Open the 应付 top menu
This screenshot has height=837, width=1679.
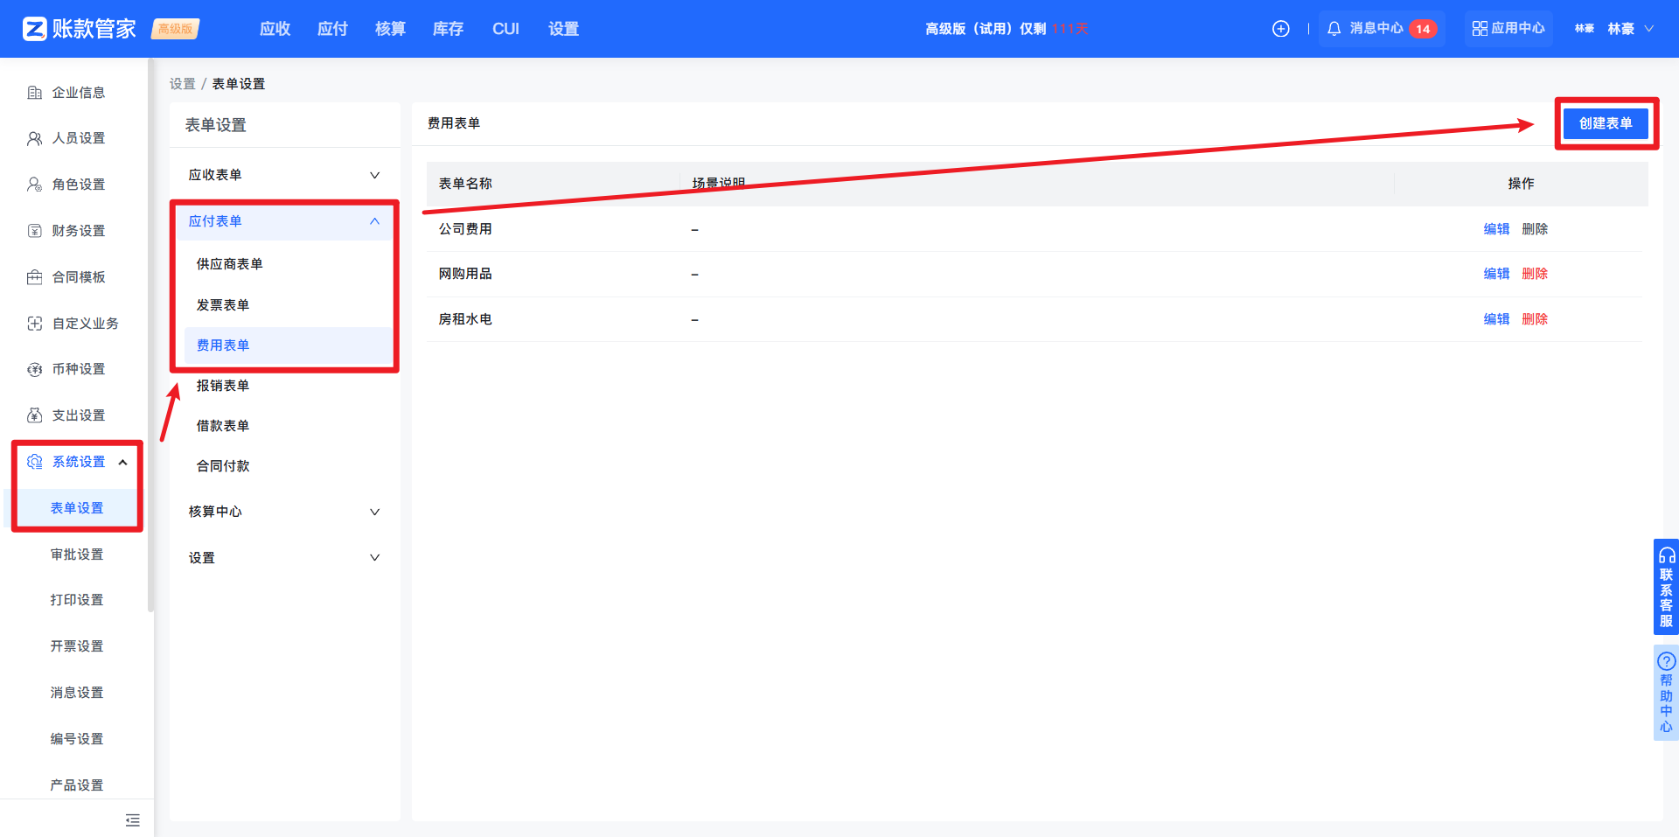333,29
